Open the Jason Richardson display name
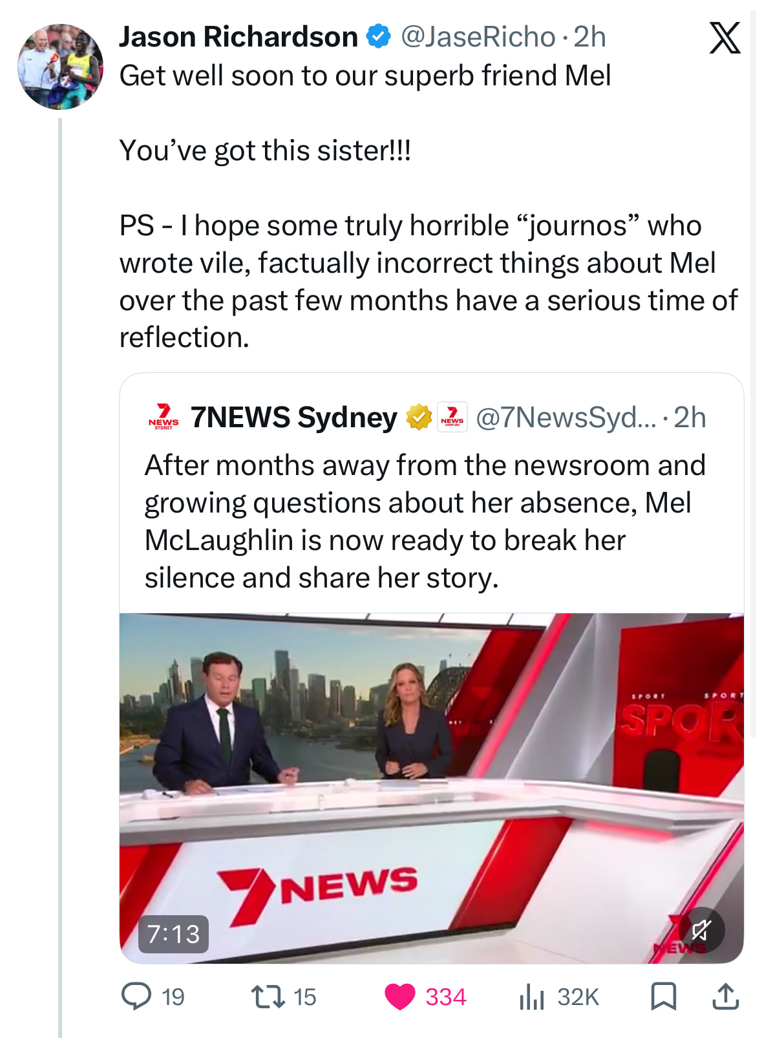This screenshot has width=762, height=1038. pos(238,37)
